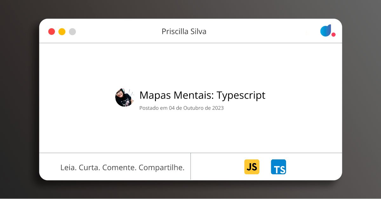Viewport: 381px width, 199px height.
Task: Toggle the yellow traffic light control
Action: pos(62,31)
